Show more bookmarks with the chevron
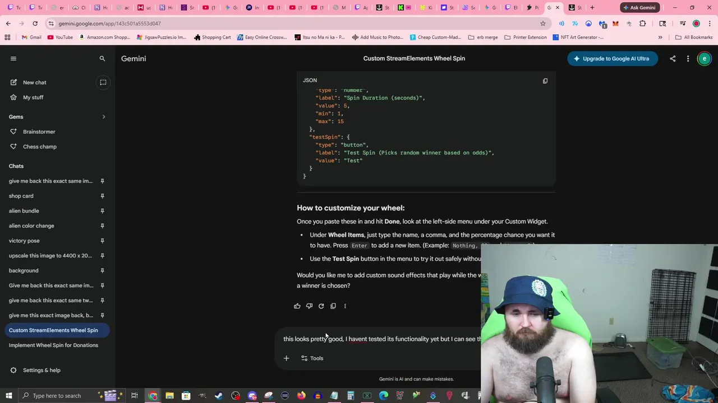This screenshot has width=718, height=403. click(x=660, y=37)
